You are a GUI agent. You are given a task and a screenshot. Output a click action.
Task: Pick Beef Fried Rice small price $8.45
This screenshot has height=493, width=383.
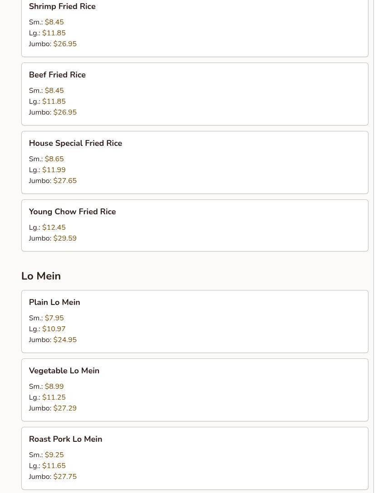point(54,91)
